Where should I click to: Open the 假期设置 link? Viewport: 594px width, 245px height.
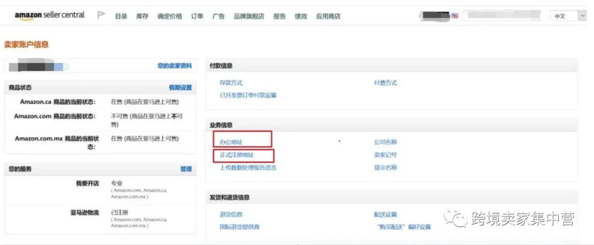(180, 87)
